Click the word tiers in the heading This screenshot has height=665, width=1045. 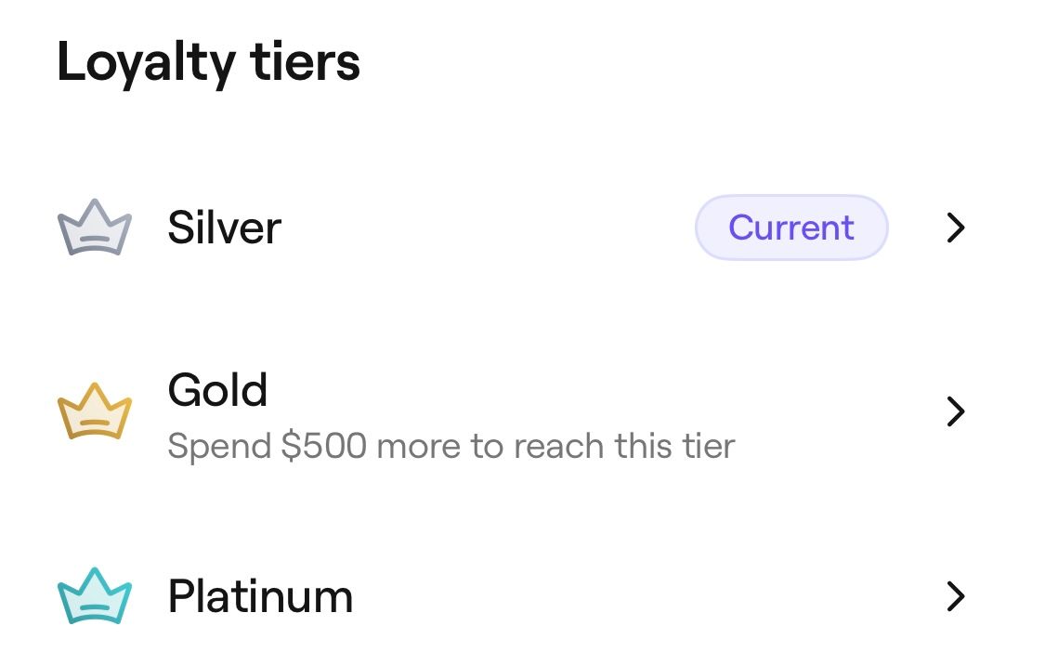pyautogui.click(x=305, y=63)
